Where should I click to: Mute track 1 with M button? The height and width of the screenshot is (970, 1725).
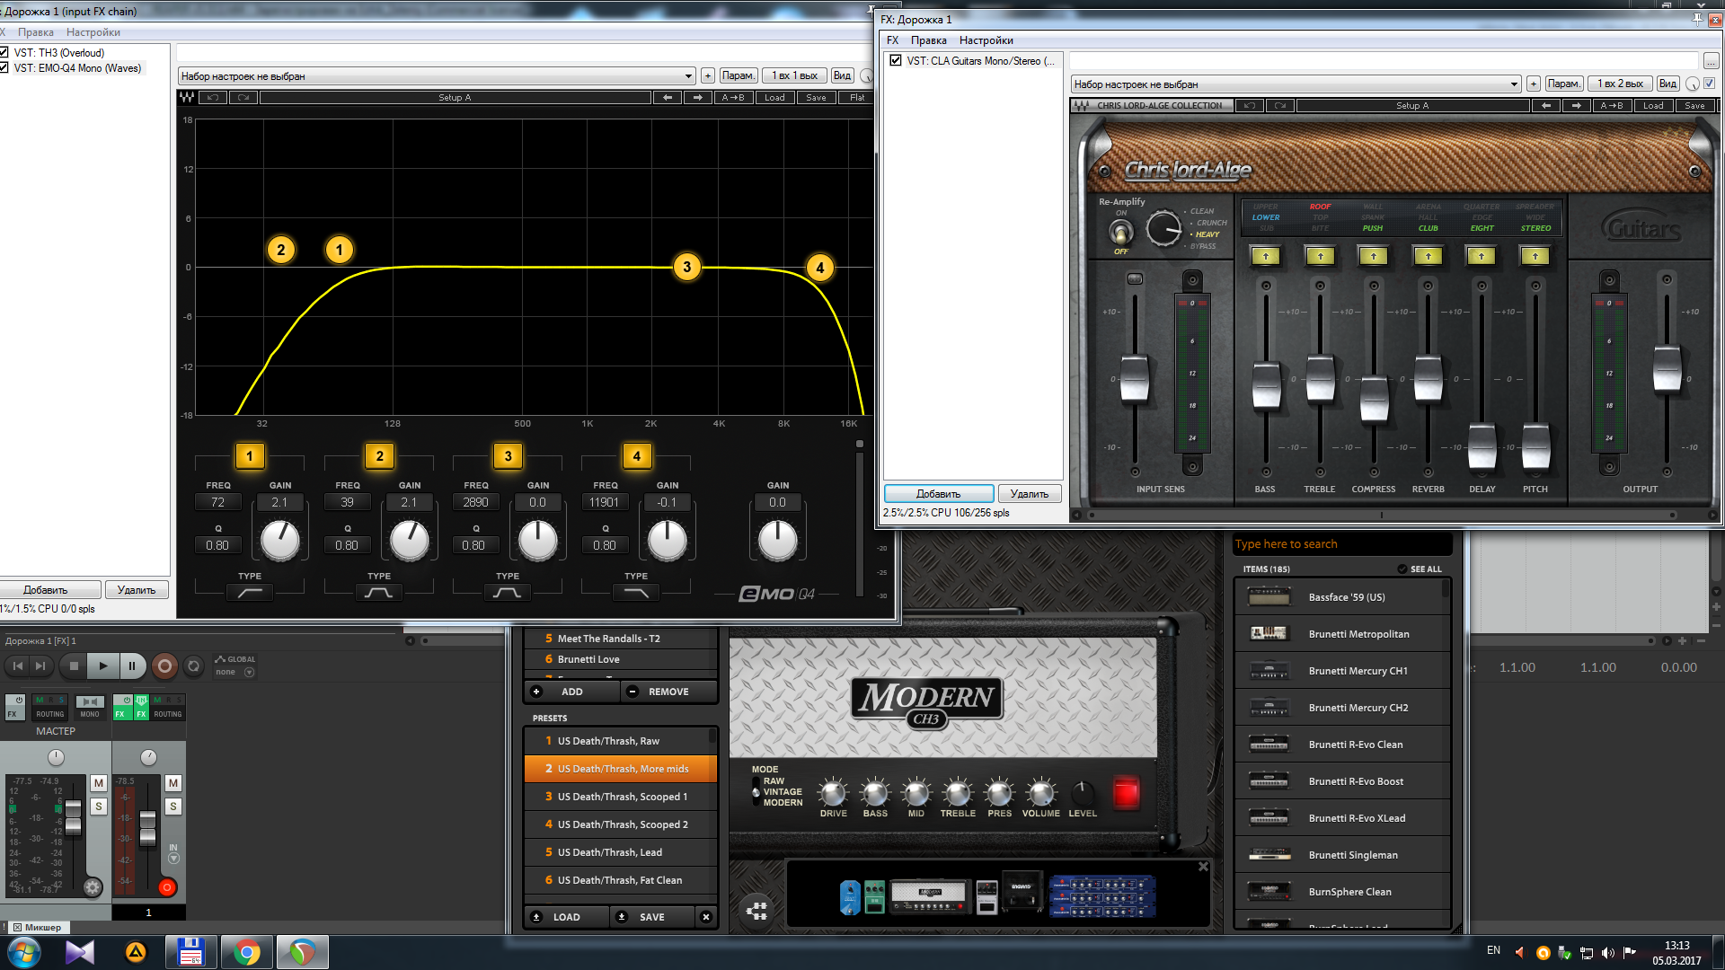pos(172,783)
